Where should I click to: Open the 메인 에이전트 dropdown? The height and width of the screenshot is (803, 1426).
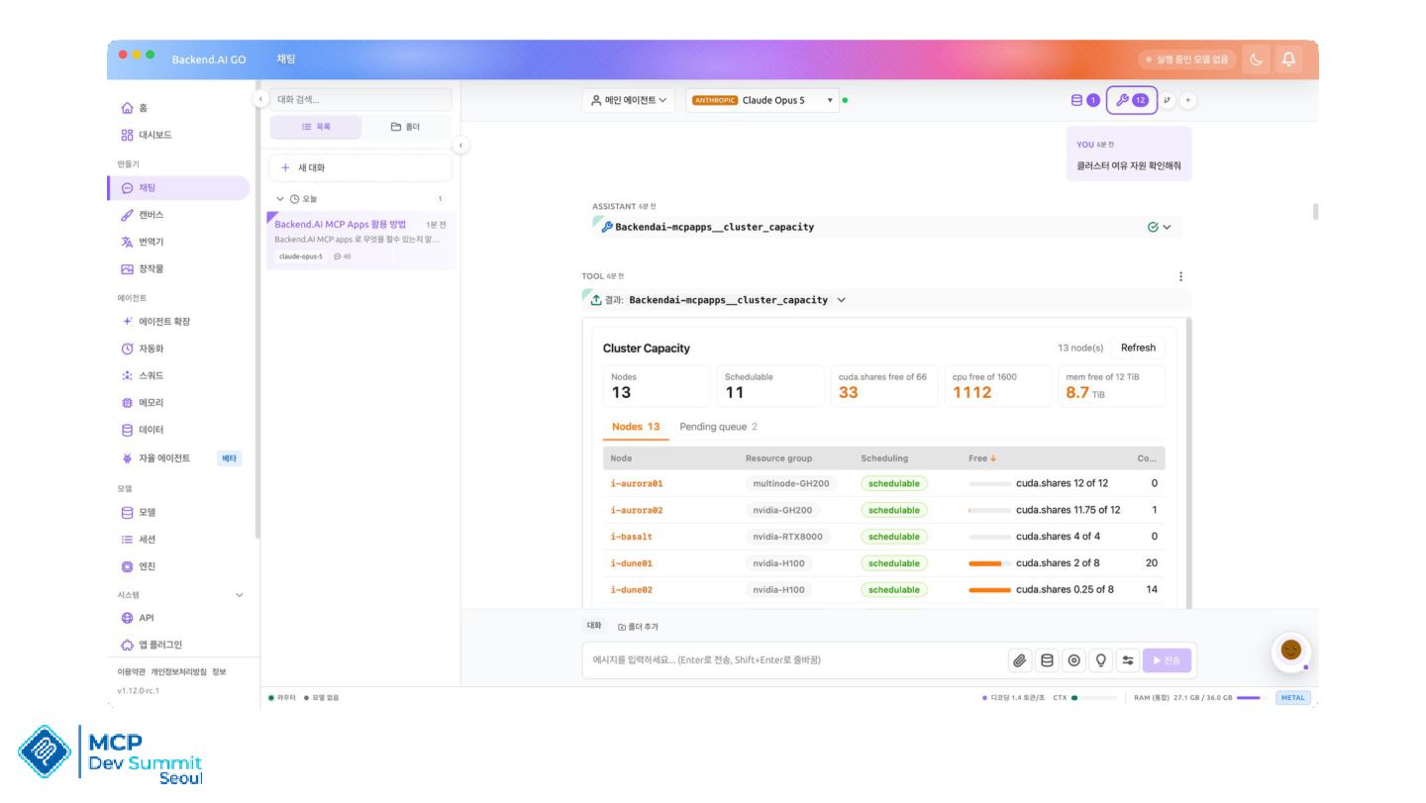tap(629, 100)
